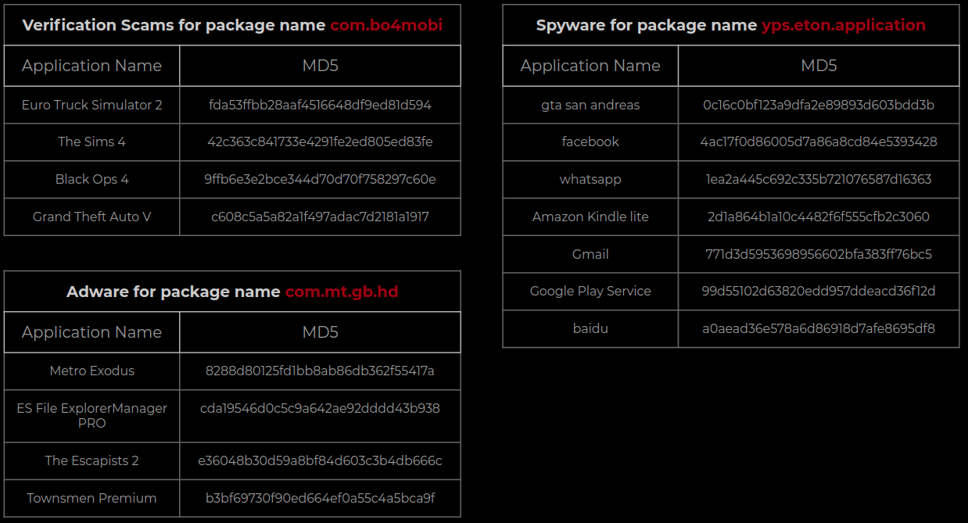Select the Gmail MD5 hash

click(819, 254)
